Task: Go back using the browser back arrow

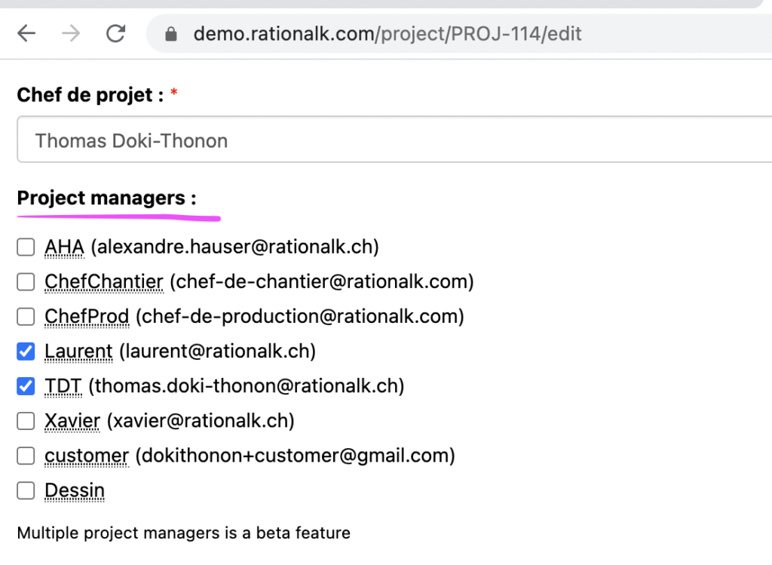Action: tap(27, 34)
